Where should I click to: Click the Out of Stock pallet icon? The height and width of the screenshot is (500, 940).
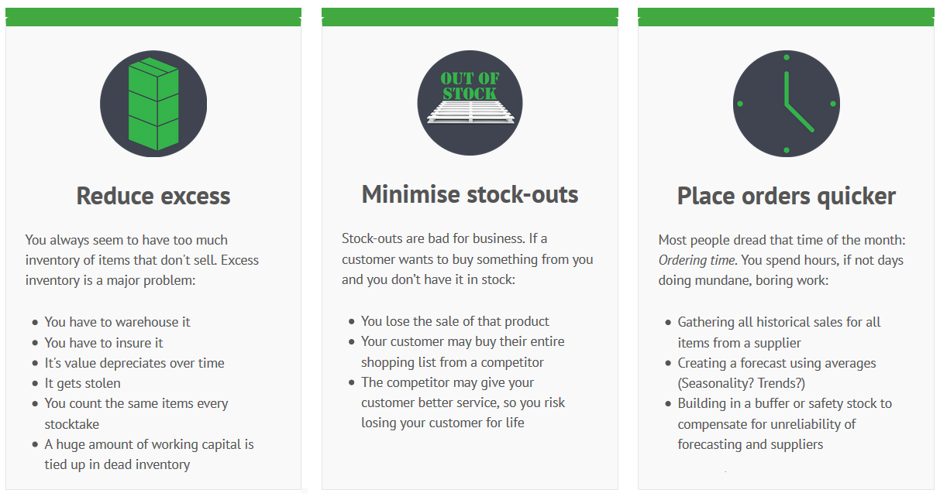[470, 102]
